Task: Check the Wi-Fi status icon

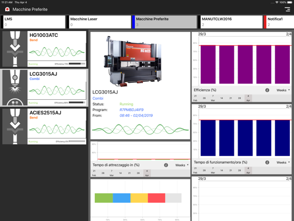Action: coord(277,3)
